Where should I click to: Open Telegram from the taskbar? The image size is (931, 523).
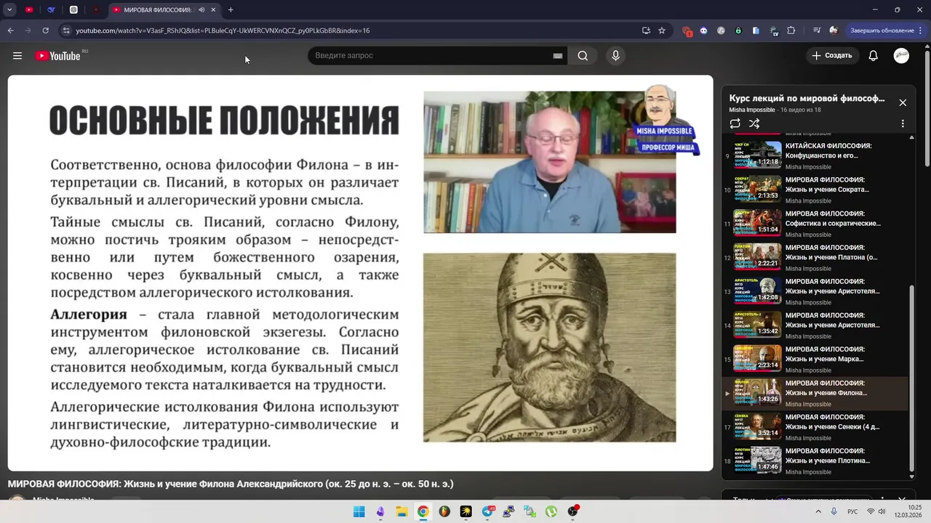487,511
